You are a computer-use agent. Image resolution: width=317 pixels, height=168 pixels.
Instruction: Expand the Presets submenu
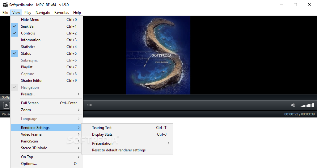click(x=47, y=94)
